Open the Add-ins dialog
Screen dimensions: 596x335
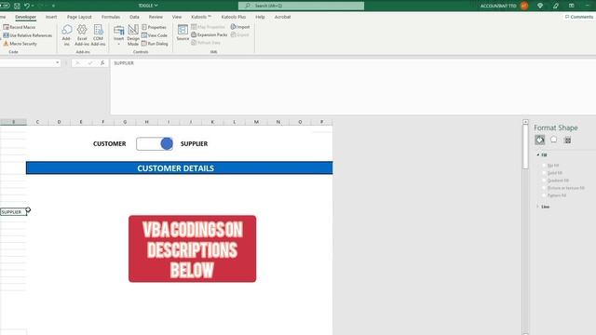click(x=66, y=35)
